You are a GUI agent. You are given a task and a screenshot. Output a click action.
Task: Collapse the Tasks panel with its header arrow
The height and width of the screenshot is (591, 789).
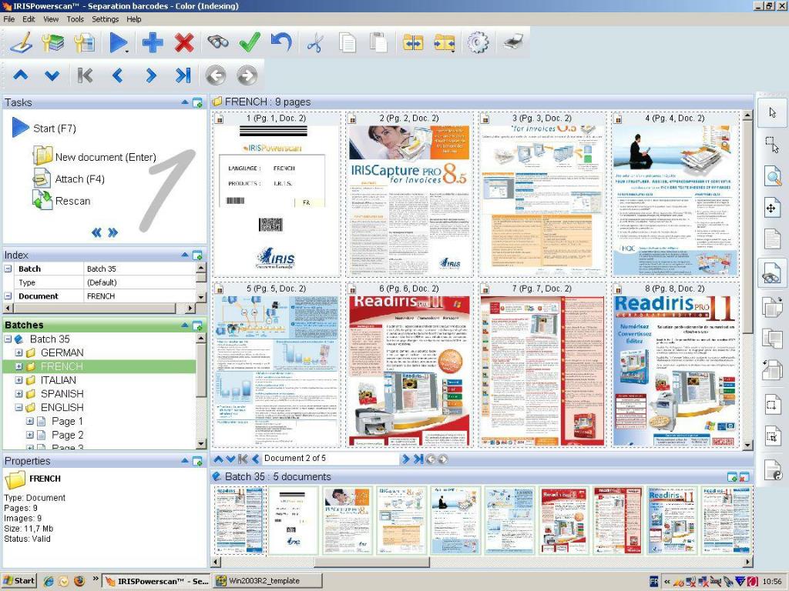pyautogui.click(x=185, y=102)
